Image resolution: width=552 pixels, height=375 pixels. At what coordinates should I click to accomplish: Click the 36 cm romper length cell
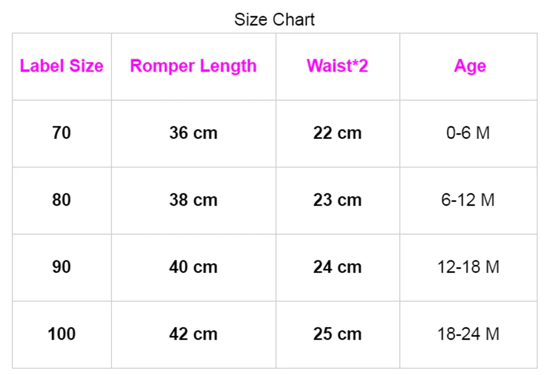[x=193, y=133]
